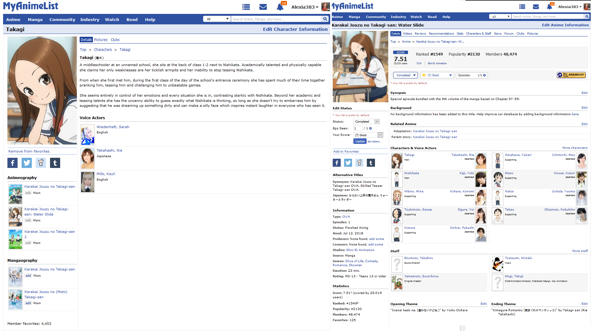The image size is (591, 331).
Task: Share Takagi on Reddit in left window
Action: click(x=41, y=163)
